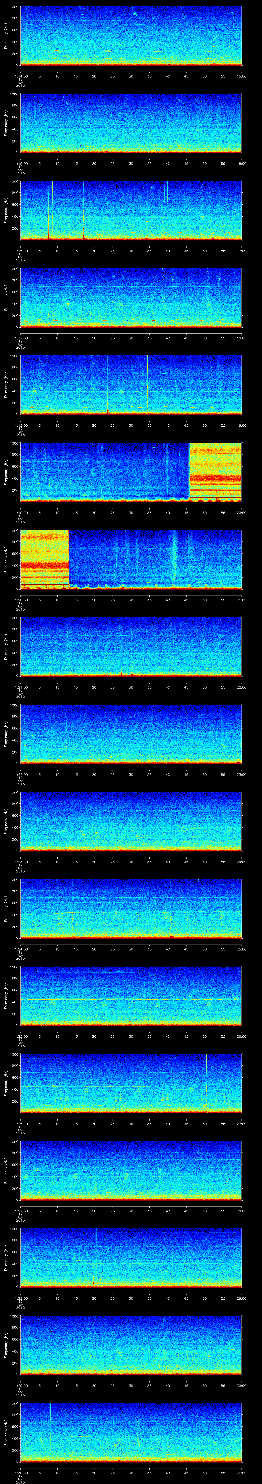Open the spectrogram panel starting at 1:17:00
This screenshot has width=262, height=1484.
coord(131,297)
